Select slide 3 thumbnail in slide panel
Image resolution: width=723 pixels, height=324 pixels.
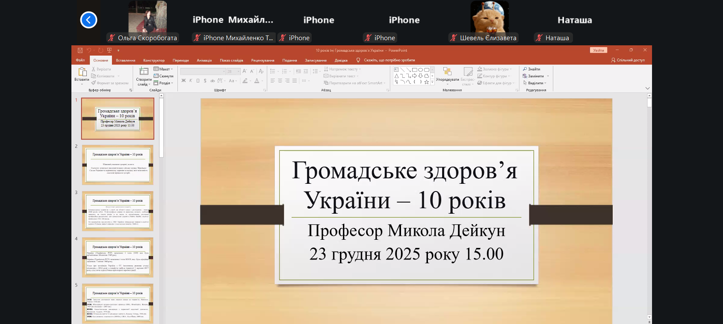[118, 211]
